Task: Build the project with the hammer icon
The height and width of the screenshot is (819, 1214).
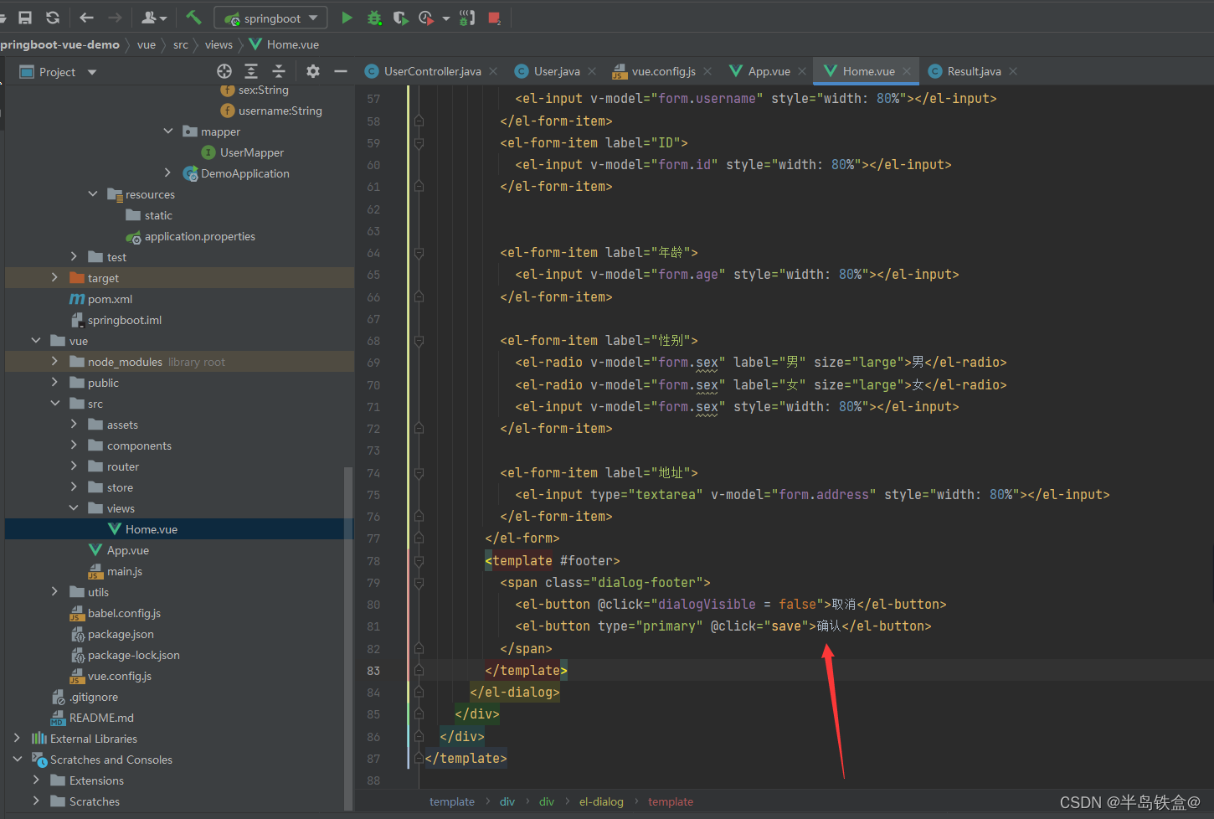Action: (x=193, y=17)
